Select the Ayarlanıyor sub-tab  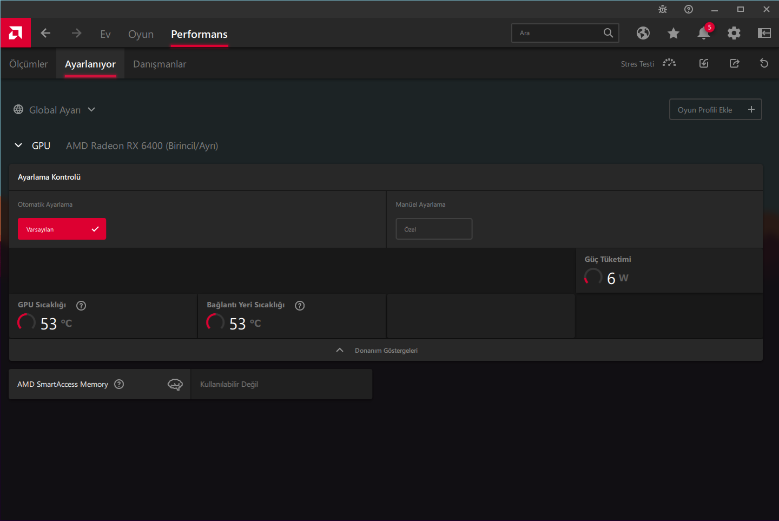90,64
